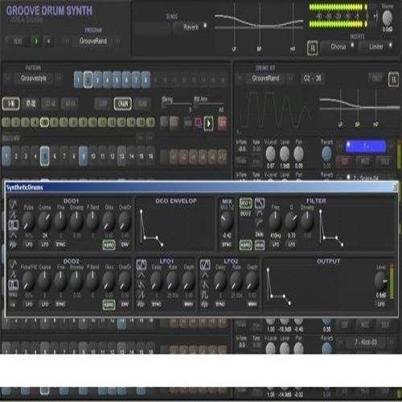Select the triangle waveform icon in LFO1

[x=141, y=275]
